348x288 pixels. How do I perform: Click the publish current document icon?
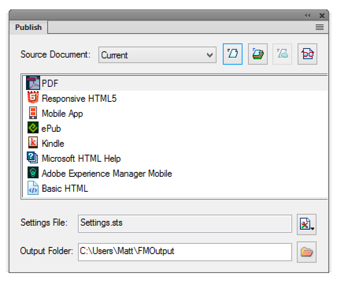232,54
